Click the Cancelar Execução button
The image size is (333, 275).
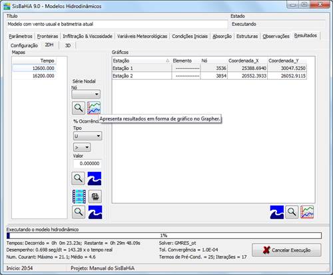[286, 250]
